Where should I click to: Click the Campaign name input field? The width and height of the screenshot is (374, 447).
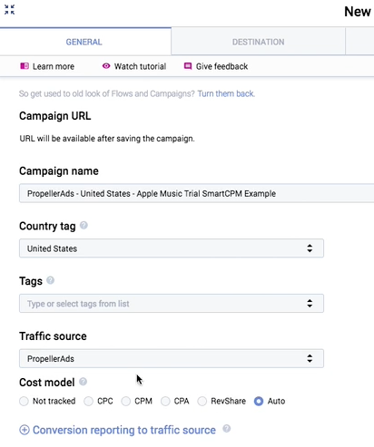tap(197, 193)
